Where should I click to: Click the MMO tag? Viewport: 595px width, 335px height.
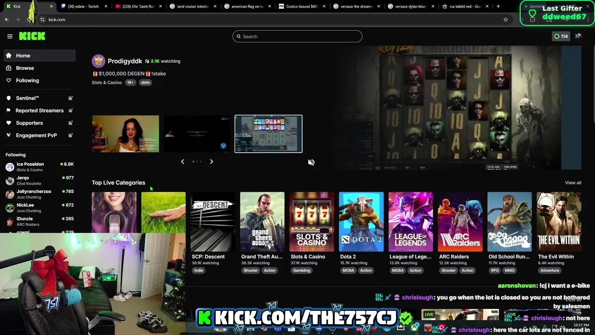click(509, 270)
